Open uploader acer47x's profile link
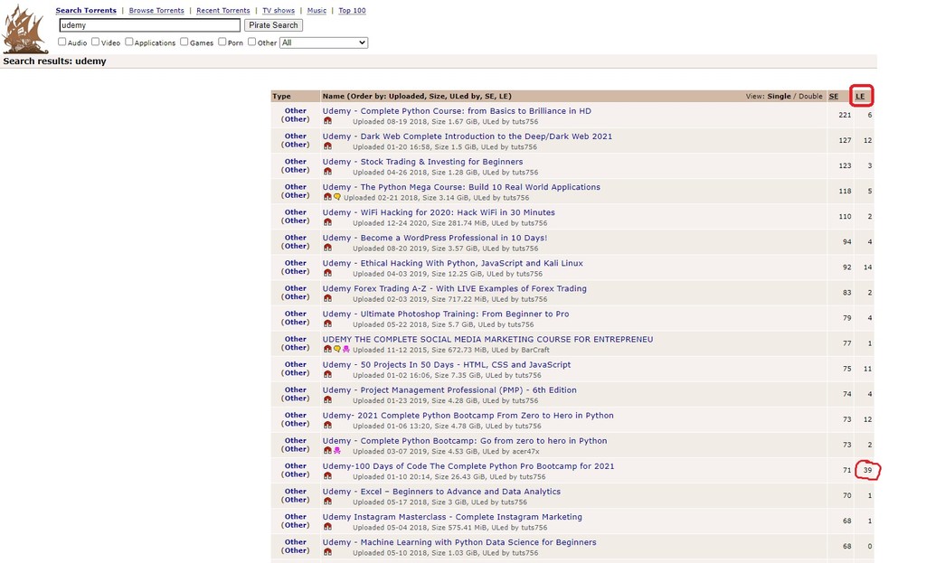Image resolution: width=926 pixels, height=563 pixels. click(524, 452)
